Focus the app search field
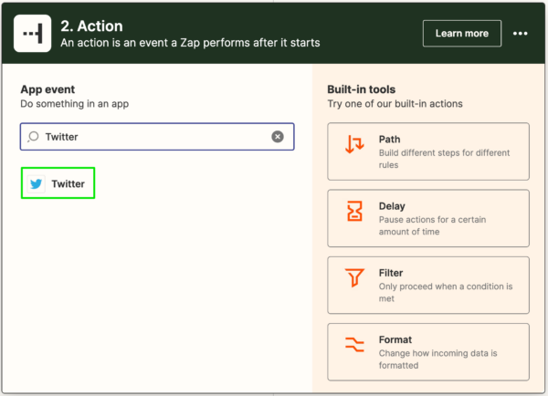The height and width of the screenshot is (396, 548). [157, 137]
